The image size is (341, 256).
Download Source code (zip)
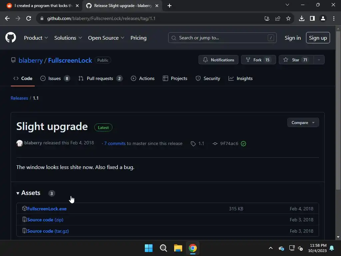45,220
